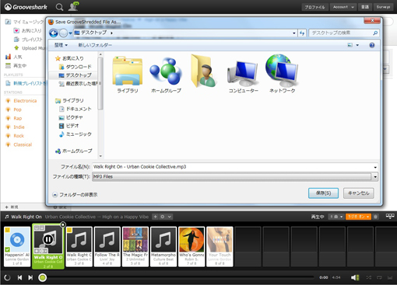This screenshot has width=397, height=285.
Task: Pause the playing Walk Right On tile
Action: pos(48,239)
